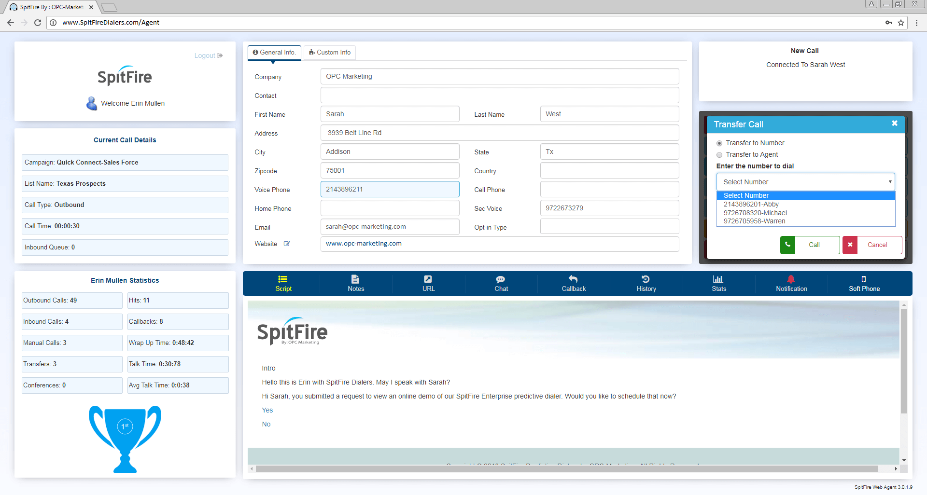Open the new browser tab button
This screenshot has width=927, height=495.
tap(109, 7)
